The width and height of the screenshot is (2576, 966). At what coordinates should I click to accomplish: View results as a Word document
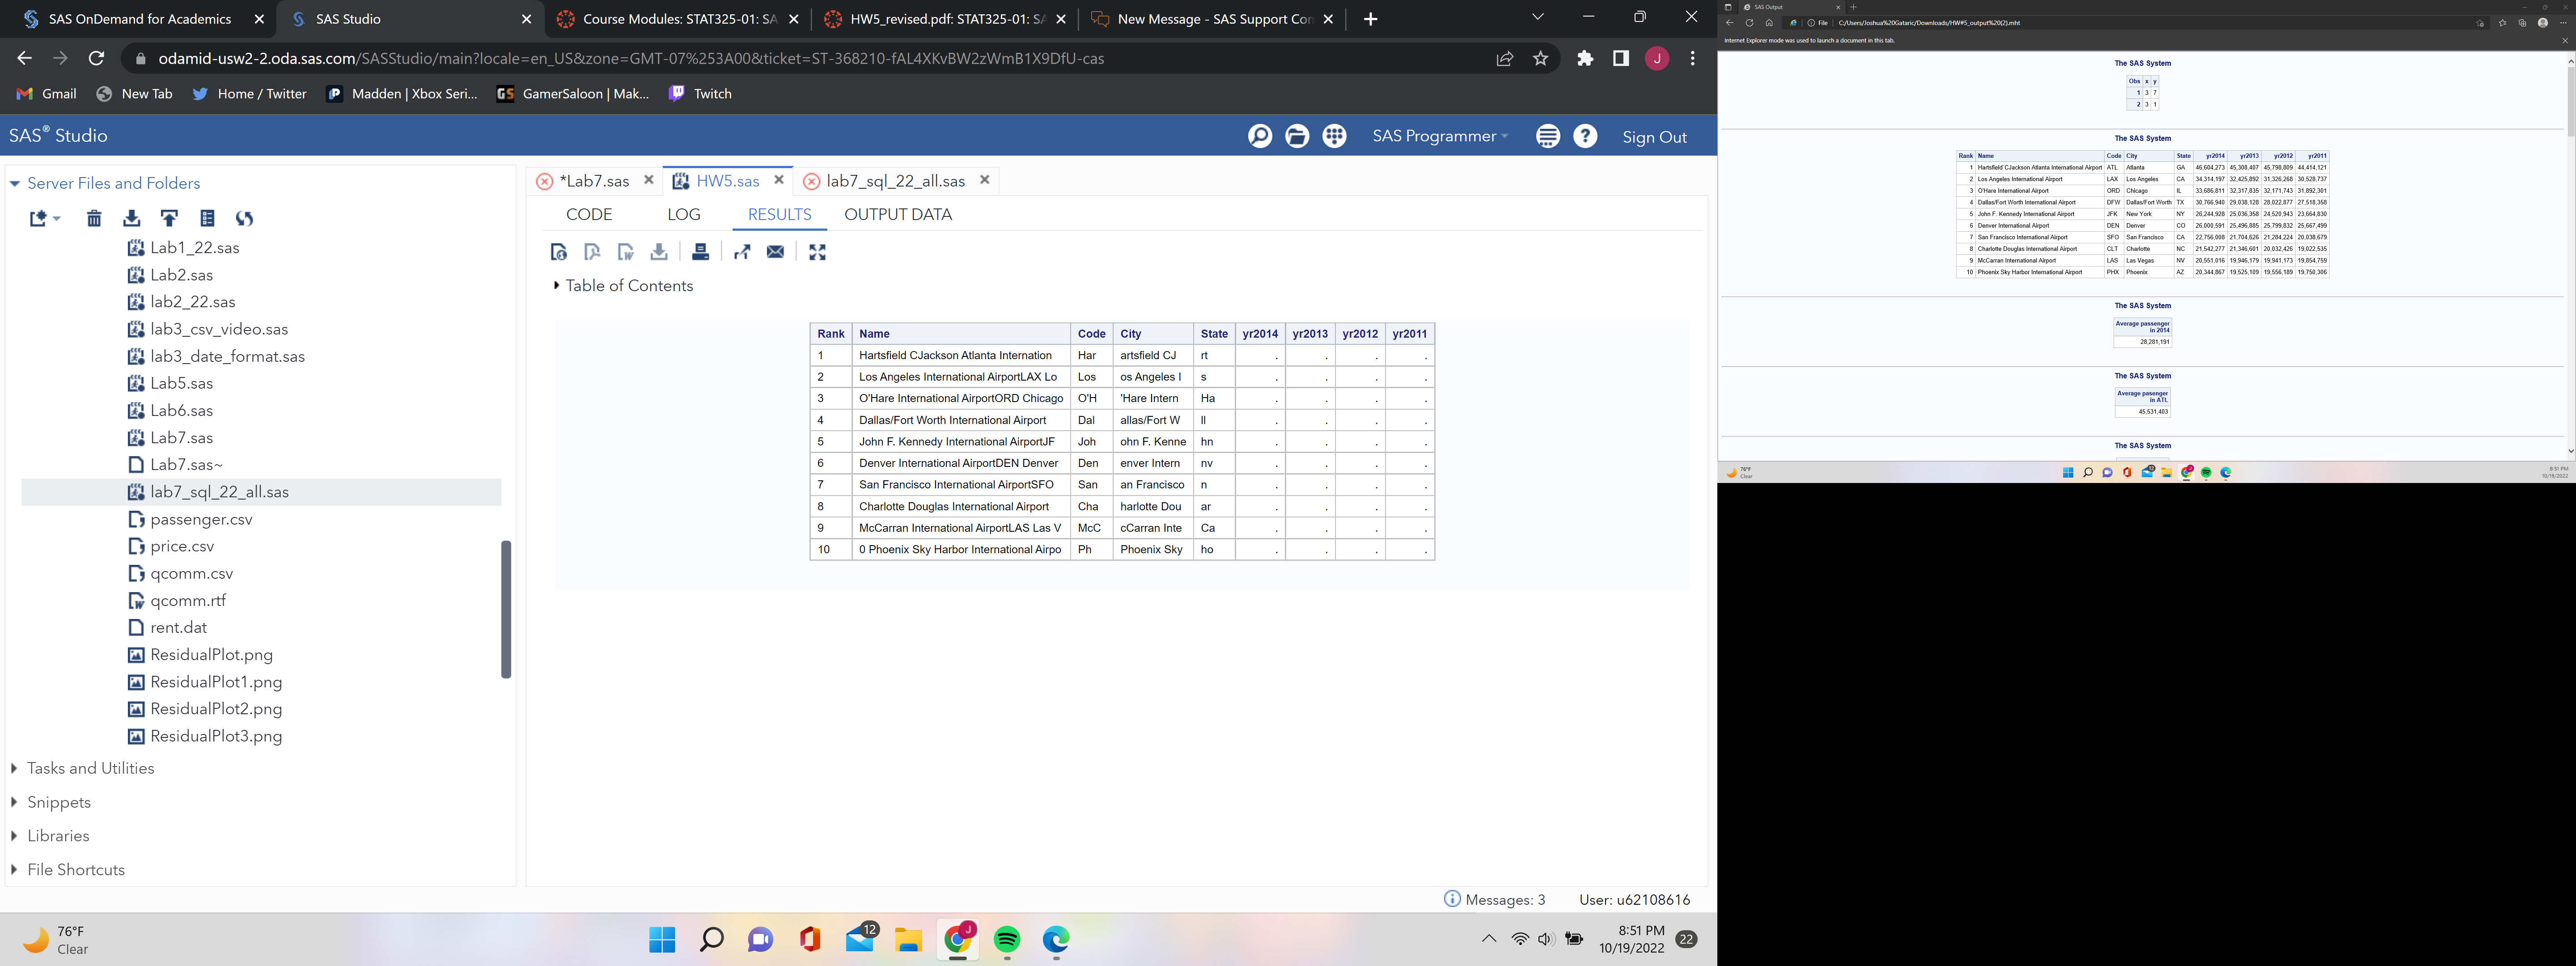[x=626, y=252]
